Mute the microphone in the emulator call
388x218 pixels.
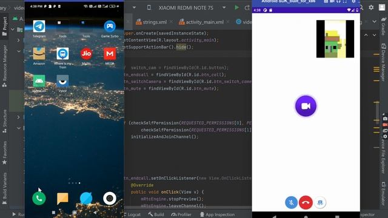291,202
